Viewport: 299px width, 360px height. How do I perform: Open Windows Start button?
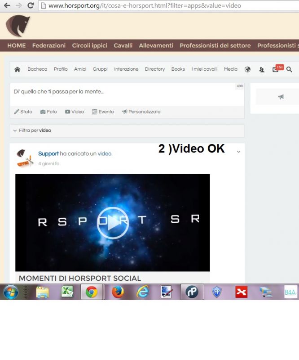point(10,292)
